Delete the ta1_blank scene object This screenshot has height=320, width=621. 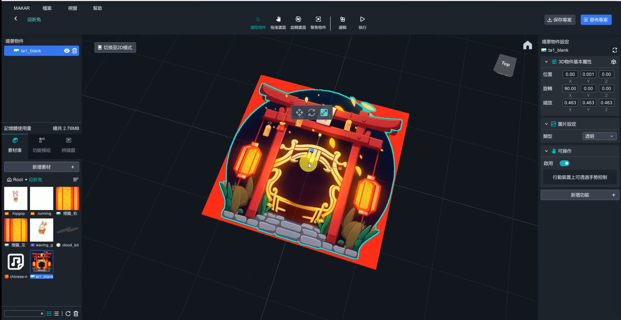(x=75, y=51)
